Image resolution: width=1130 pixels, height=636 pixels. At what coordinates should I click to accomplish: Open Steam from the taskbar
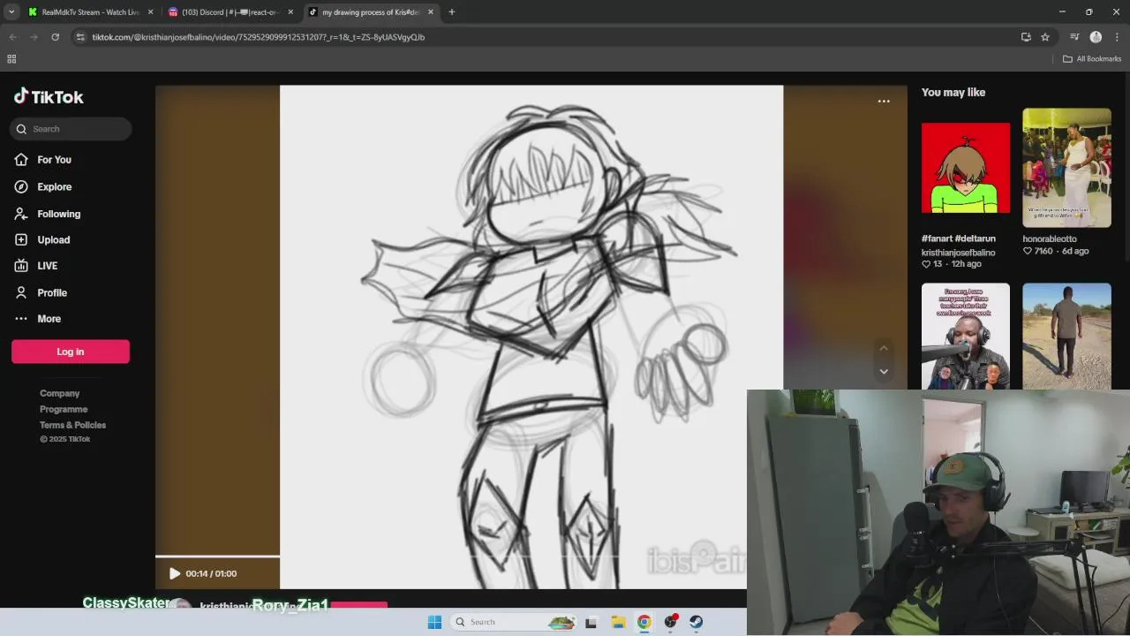(x=697, y=622)
